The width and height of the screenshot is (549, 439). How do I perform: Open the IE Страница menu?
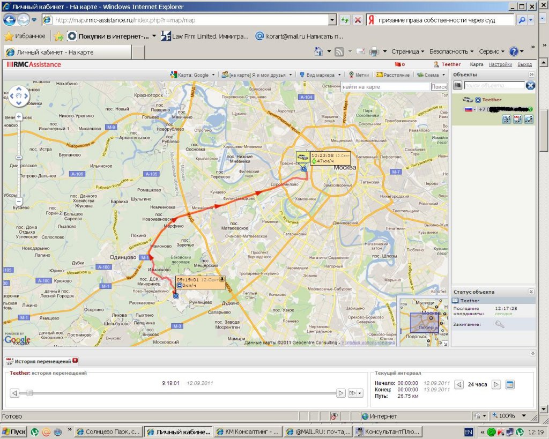(x=407, y=51)
